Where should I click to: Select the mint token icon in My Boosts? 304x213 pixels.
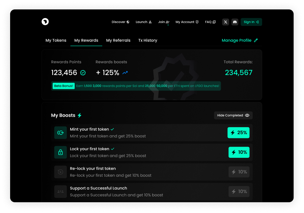(x=60, y=133)
